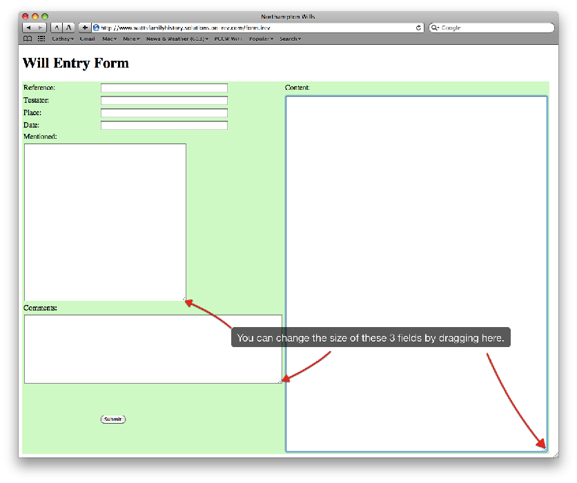The height and width of the screenshot is (483, 577).
Task: Click into the Reference text field
Action: [x=164, y=88]
